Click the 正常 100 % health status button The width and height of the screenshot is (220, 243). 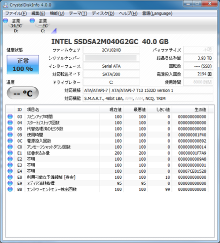click(23, 65)
